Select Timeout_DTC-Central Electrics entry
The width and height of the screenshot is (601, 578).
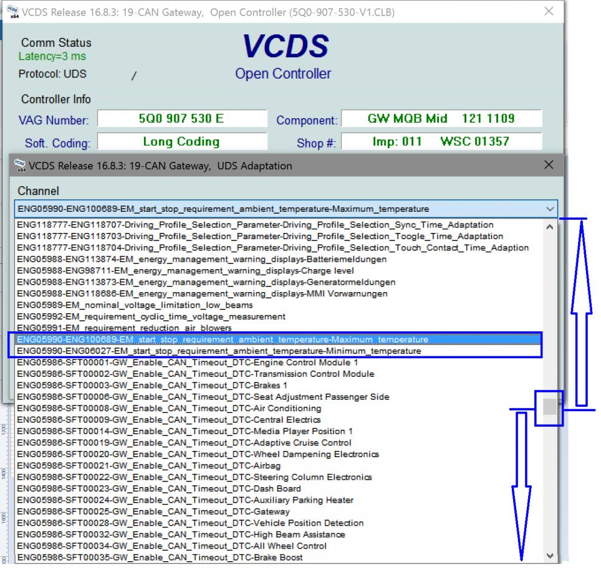(279, 420)
